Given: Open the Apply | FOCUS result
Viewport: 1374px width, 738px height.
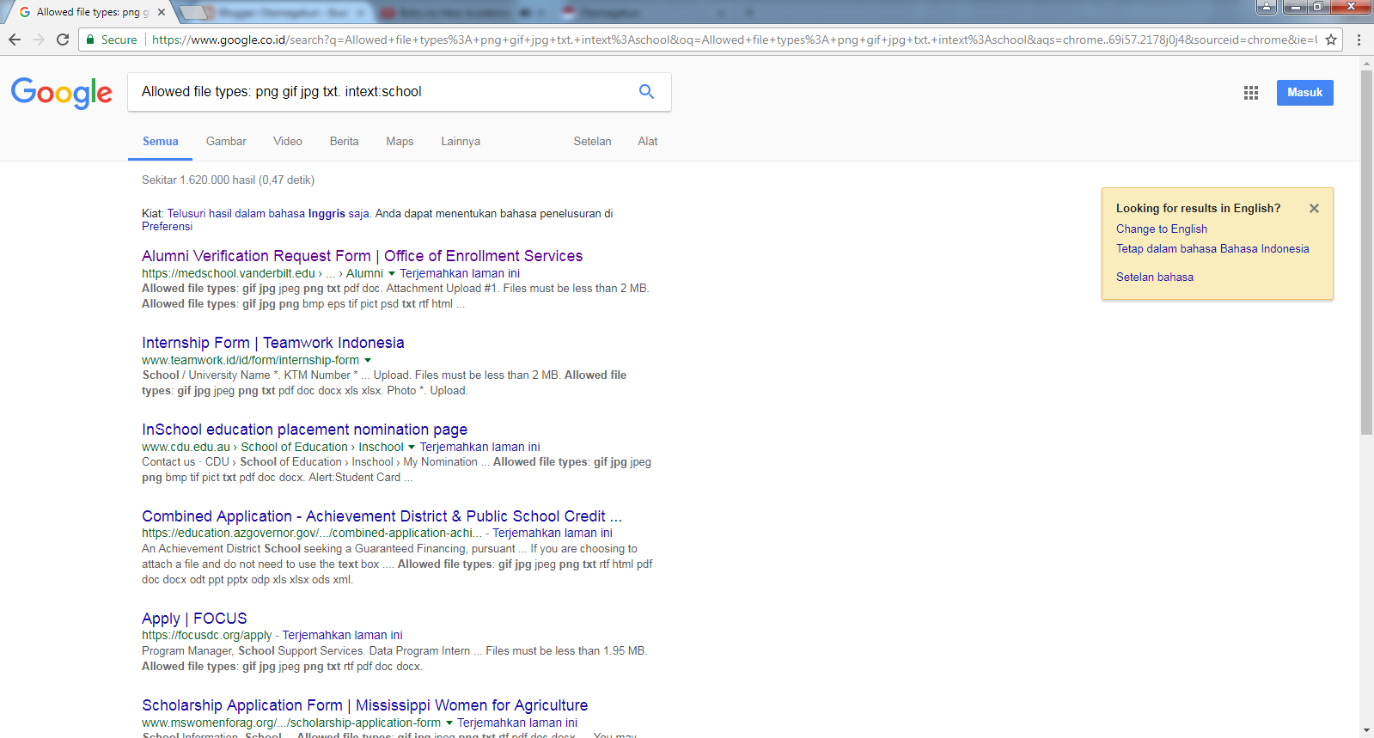Looking at the screenshot, I should [x=194, y=619].
